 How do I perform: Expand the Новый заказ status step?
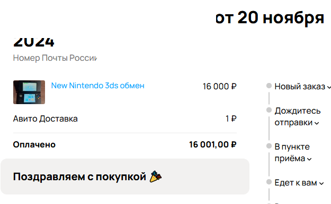point(302,86)
